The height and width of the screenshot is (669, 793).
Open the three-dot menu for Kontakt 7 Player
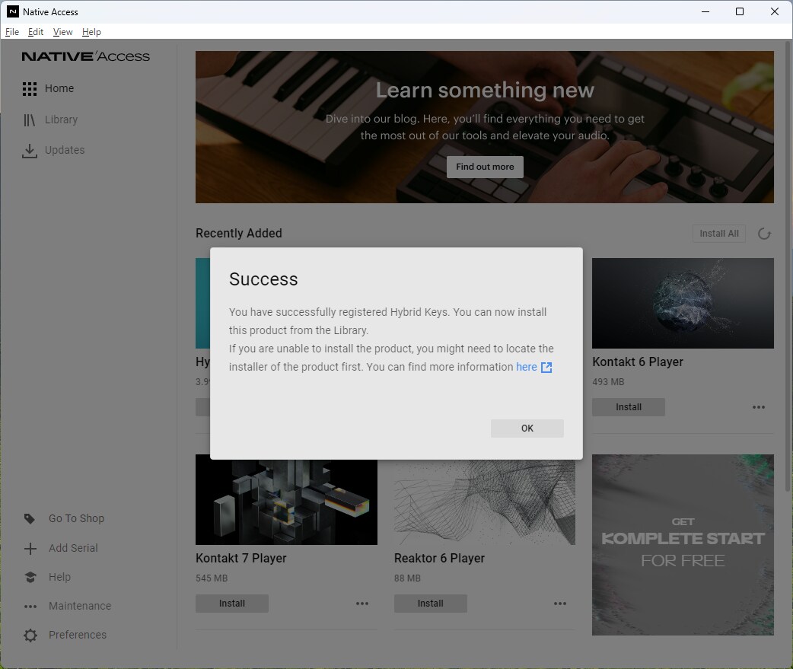[362, 604]
